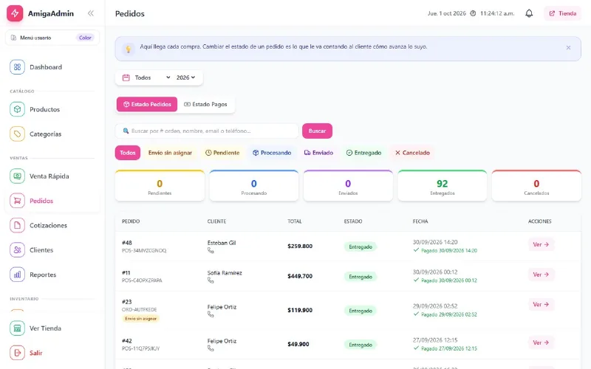Click the Salir logout icon
The height and width of the screenshot is (369, 591).
tap(17, 353)
